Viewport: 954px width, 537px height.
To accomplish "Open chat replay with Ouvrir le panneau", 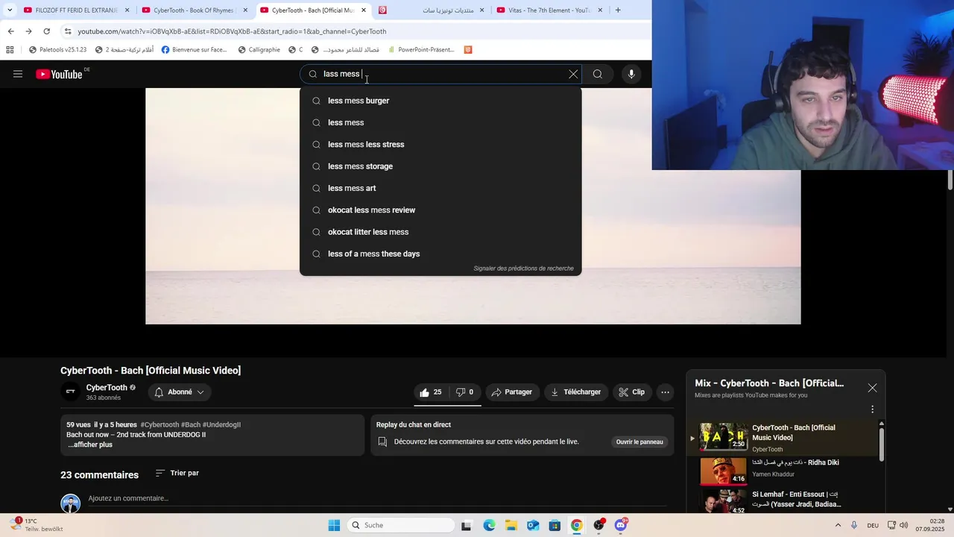I will tap(639, 442).
